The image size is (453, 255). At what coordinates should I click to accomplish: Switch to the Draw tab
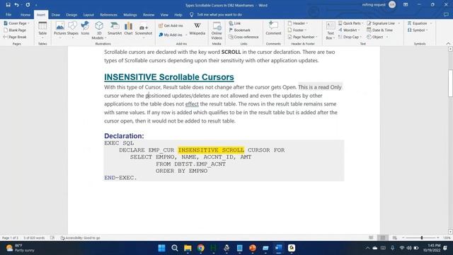(55, 14)
